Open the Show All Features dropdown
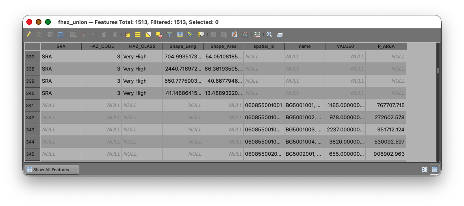 (52, 170)
